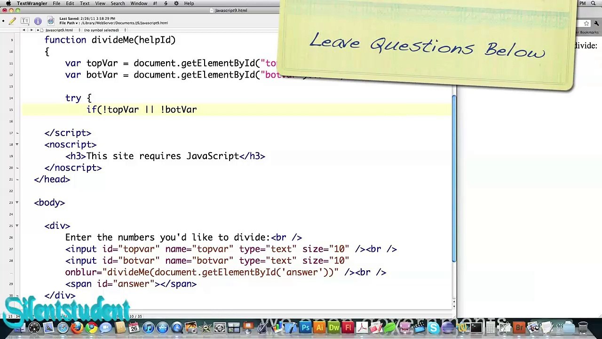The image size is (602, 339).
Task: Click the Preview in Browser toolbar icon
Action: 50,21
